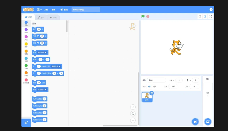Reset workspace zoom with equals button
The image size is (228, 131).
(133, 120)
